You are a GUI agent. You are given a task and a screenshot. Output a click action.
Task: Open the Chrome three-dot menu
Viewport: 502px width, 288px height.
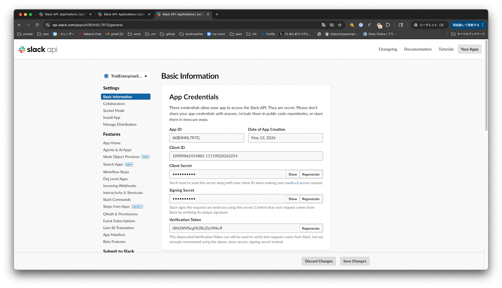click(483, 25)
